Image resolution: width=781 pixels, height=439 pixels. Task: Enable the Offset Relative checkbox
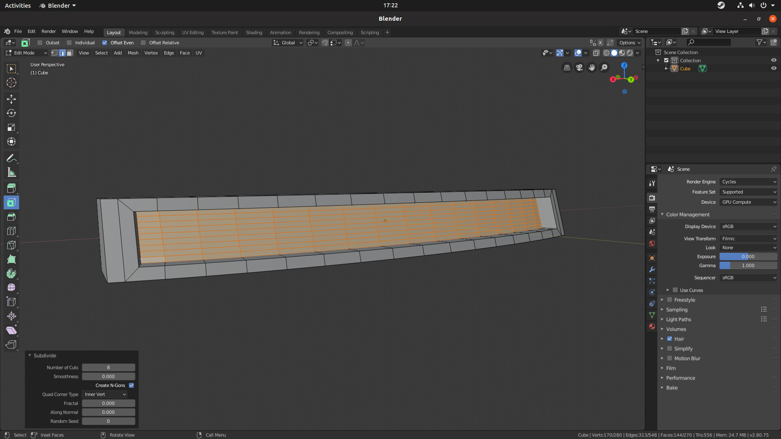point(143,43)
